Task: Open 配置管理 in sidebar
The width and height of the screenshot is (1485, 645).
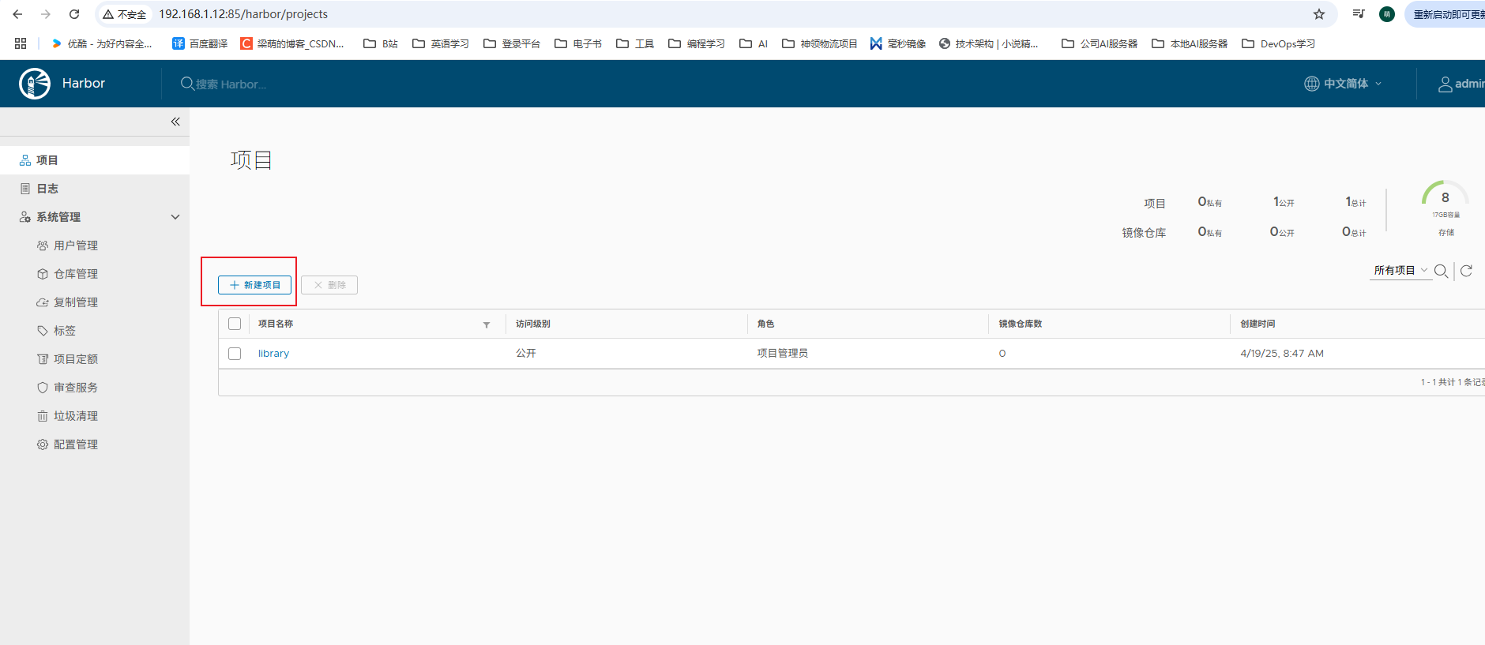Action: 76,444
